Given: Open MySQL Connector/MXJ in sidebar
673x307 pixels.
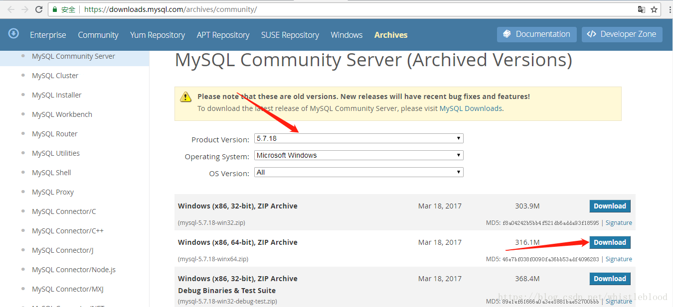Looking at the screenshot, I should click(x=68, y=289).
